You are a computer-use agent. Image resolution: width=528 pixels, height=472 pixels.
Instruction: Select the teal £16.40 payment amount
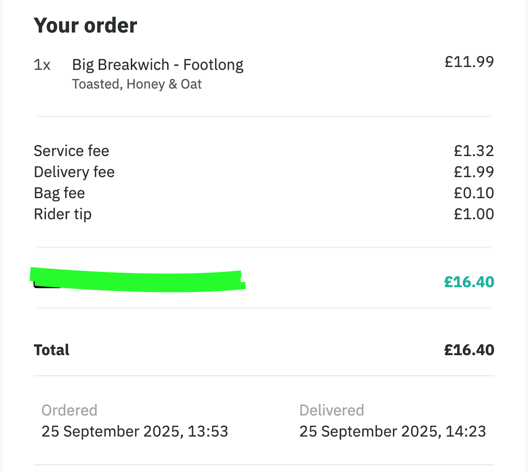(x=469, y=281)
